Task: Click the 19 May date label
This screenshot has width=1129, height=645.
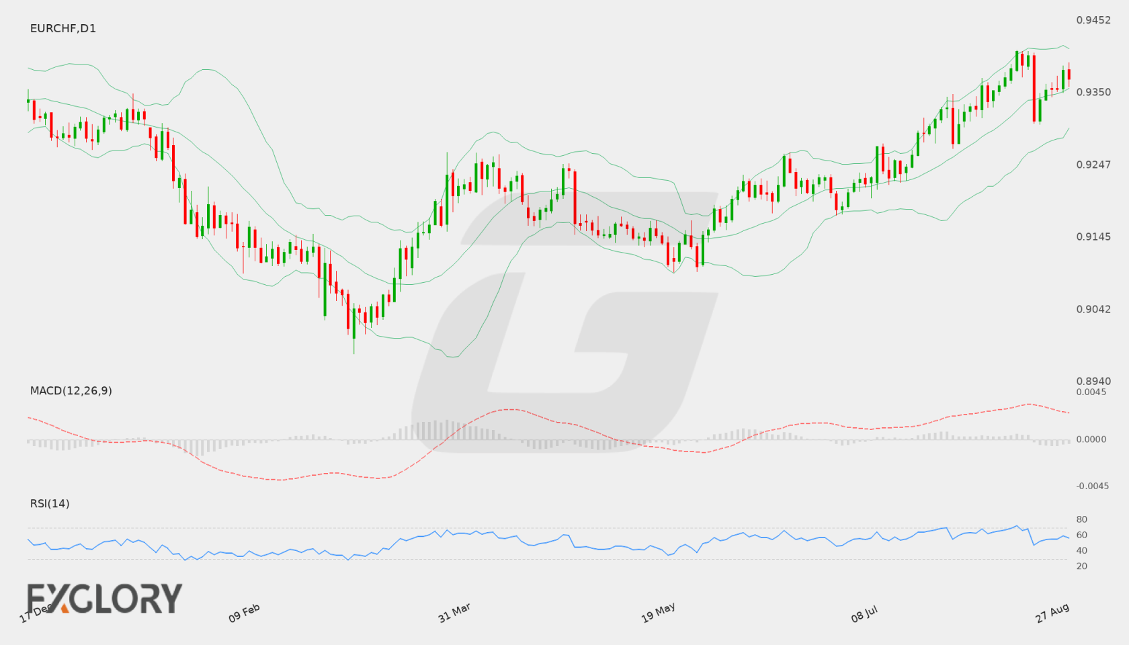Action: point(658,613)
